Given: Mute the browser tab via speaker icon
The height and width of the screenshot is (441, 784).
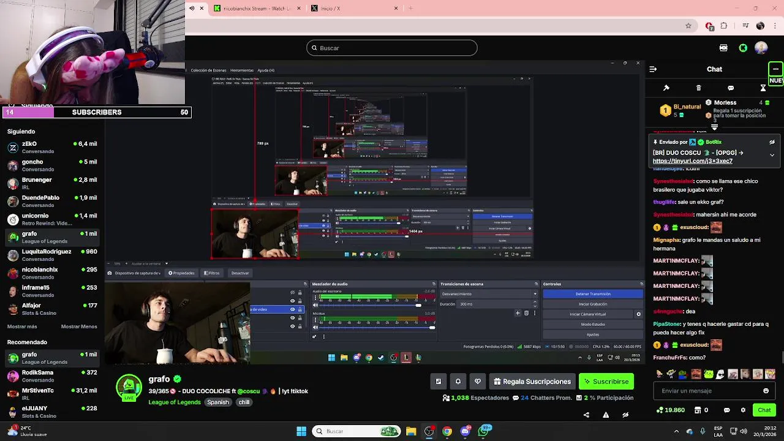Looking at the screenshot, I should click(192, 9).
